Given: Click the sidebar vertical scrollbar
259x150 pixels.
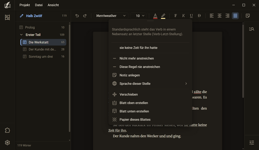Looking at the screenshot, I should pos(70,78).
